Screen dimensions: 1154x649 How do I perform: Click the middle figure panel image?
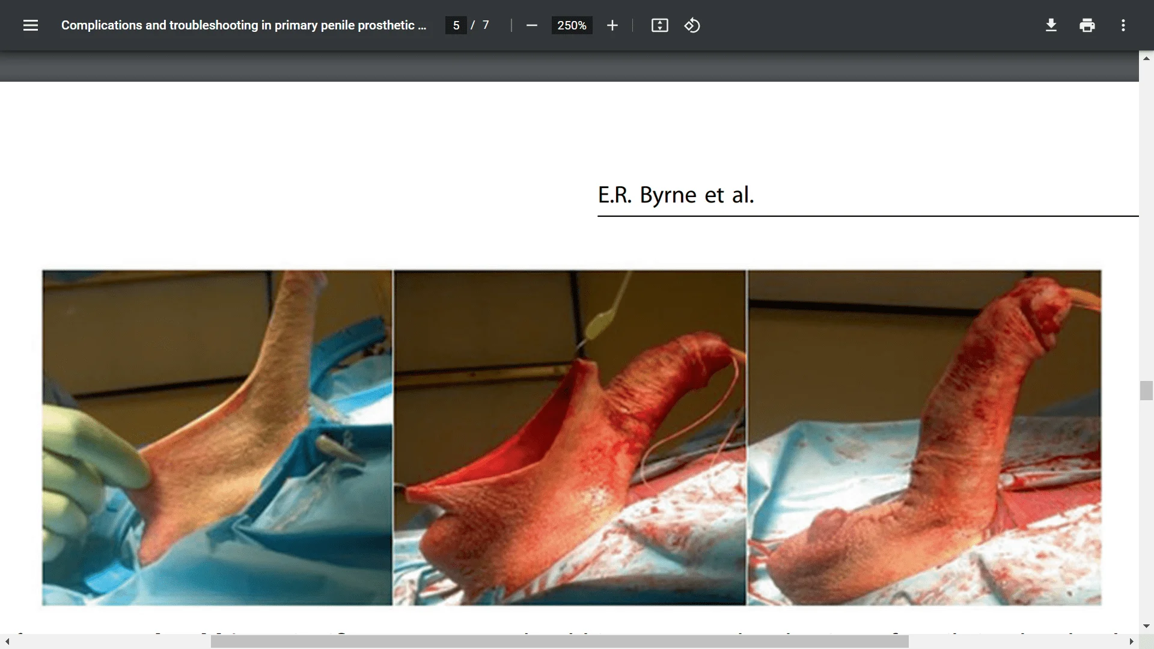coord(570,437)
